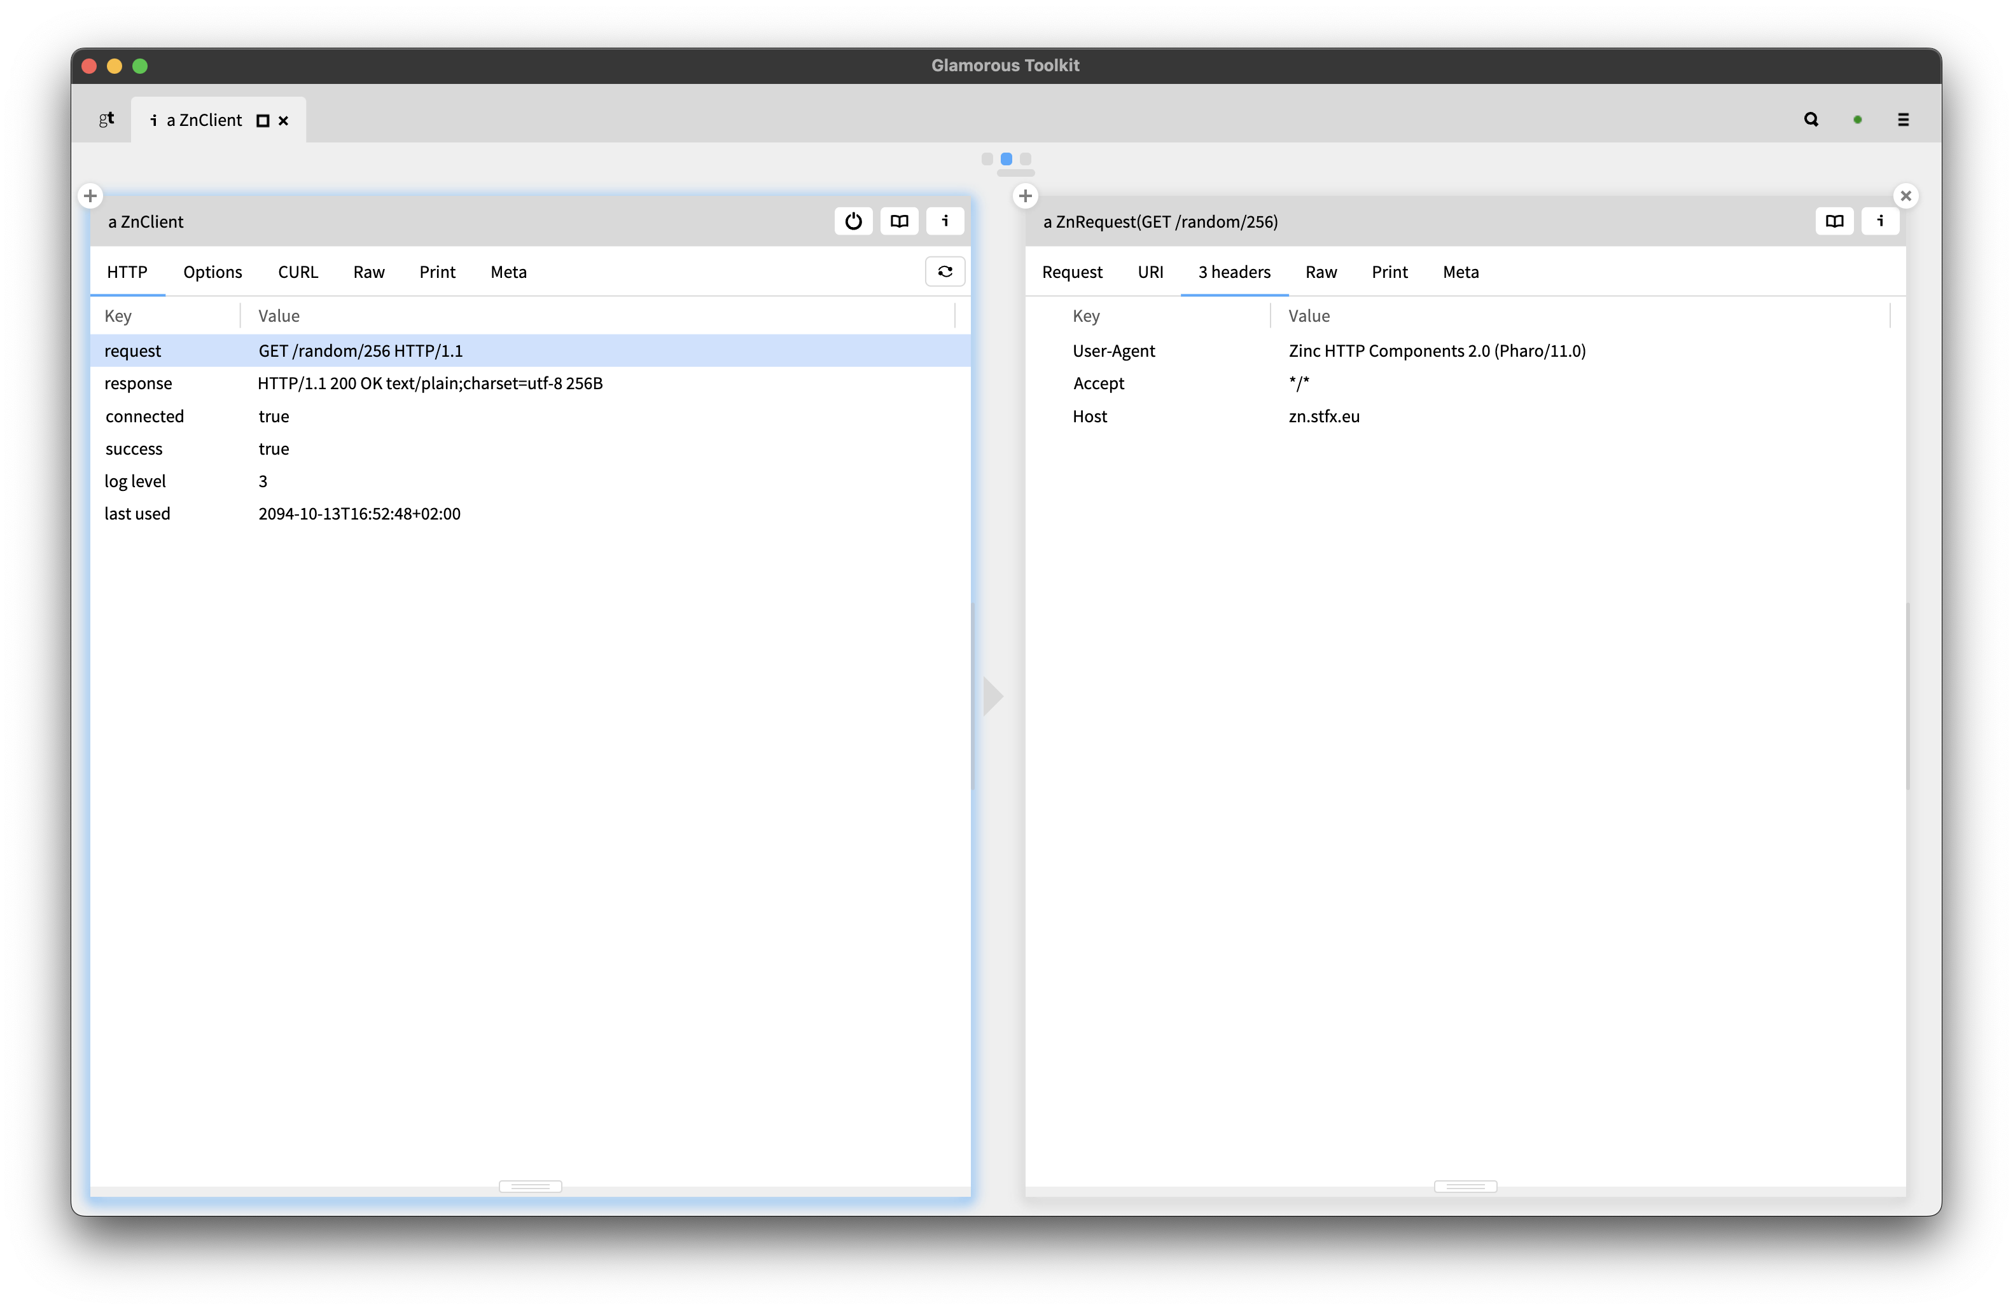Click the Host value zn.stfx.eu
Viewport: 2013px width, 1310px height.
[x=1325, y=416]
